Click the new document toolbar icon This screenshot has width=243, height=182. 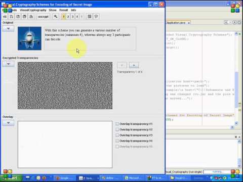tap(11, 17)
